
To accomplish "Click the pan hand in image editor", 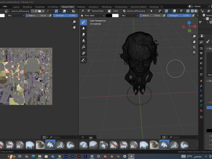I will pos(74,27).
